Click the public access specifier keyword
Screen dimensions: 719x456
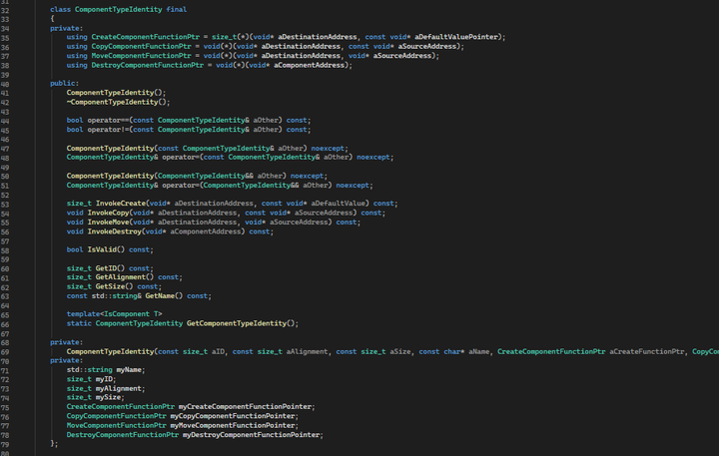[x=64, y=84]
